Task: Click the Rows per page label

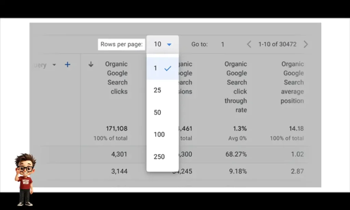Action: coord(121,44)
